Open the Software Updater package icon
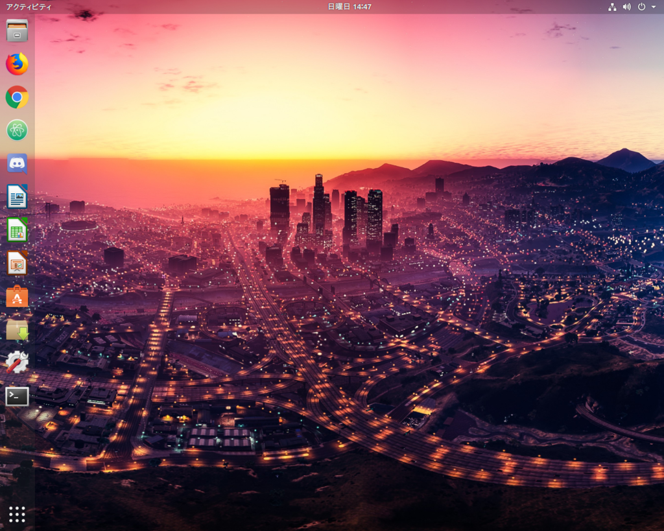The image size is (664, 531). point(17,330)
